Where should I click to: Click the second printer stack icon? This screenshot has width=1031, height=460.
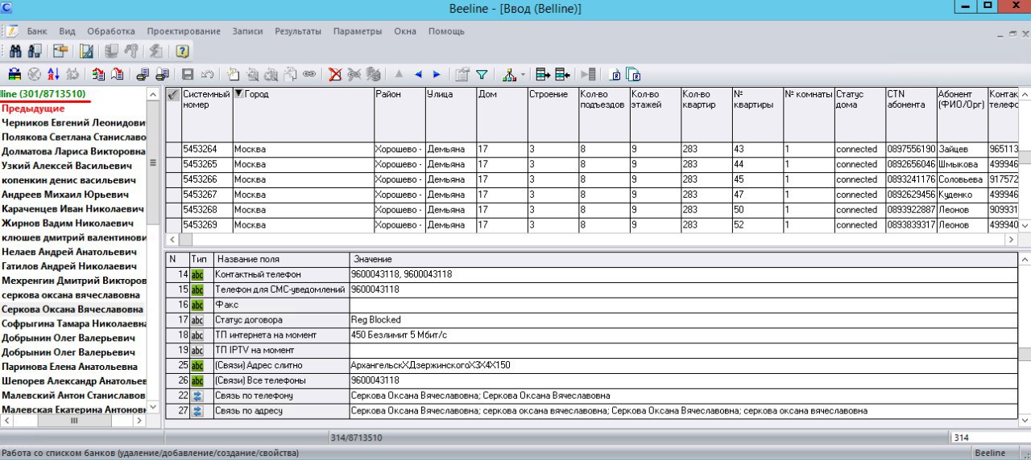tap(162, 74)
